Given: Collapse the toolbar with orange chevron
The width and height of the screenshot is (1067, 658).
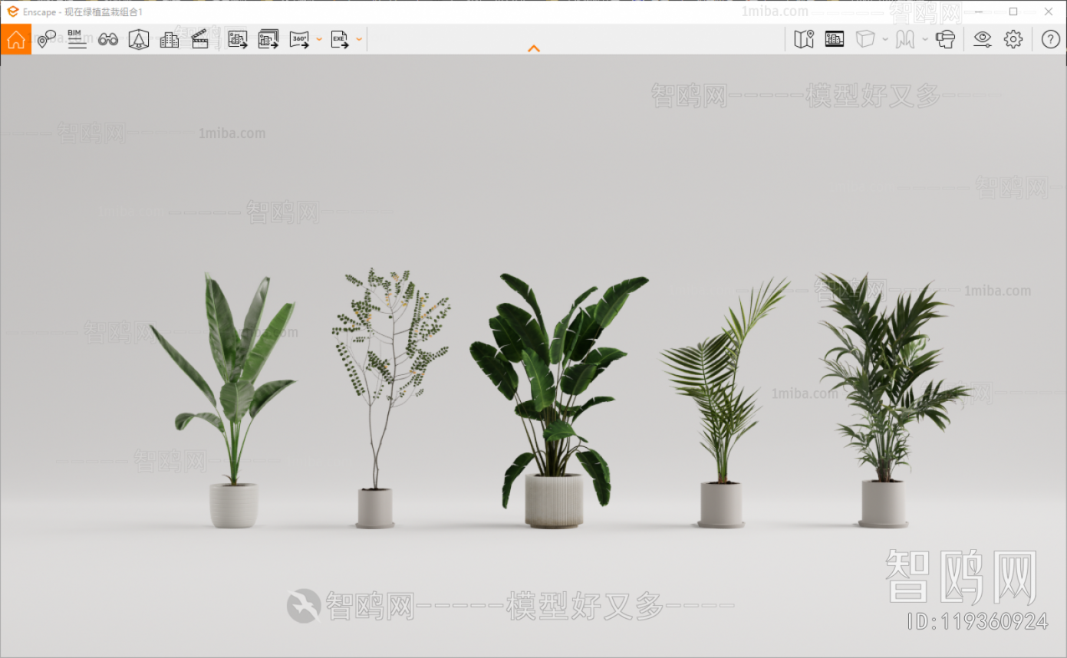Looking at the screenshot, I should (x=534, y=48).
